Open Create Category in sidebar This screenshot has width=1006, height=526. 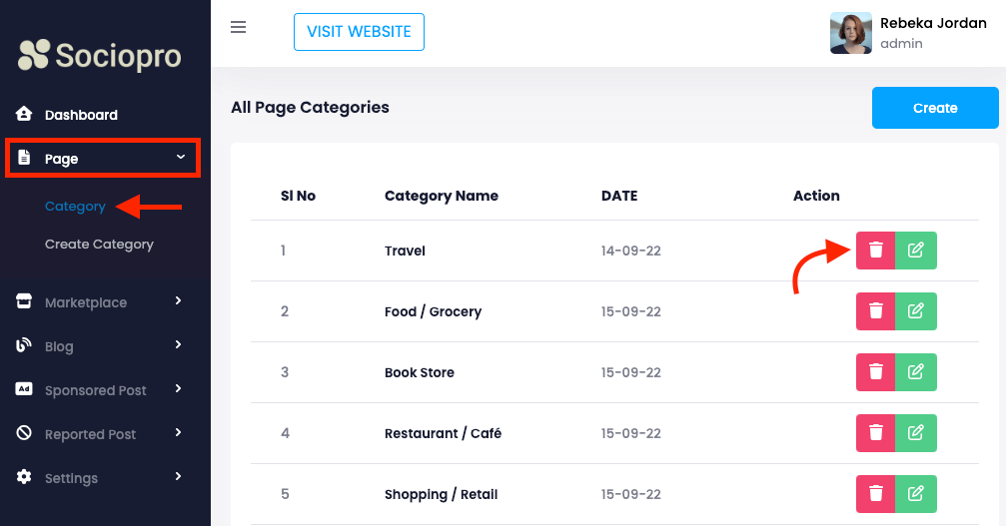99,245
